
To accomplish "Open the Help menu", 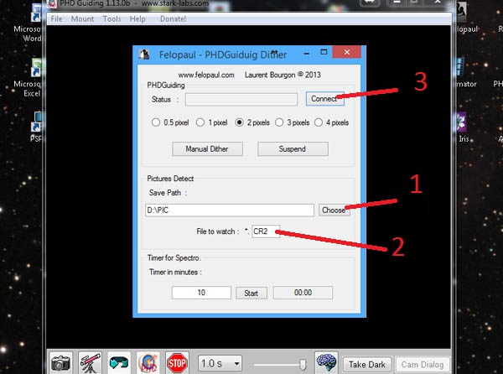I will (x=137, y=19).
